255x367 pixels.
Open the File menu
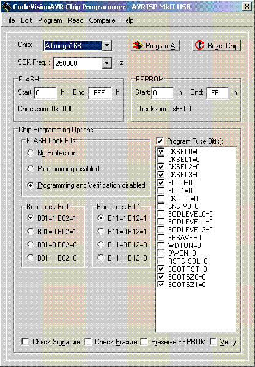(x=10, y=20)
